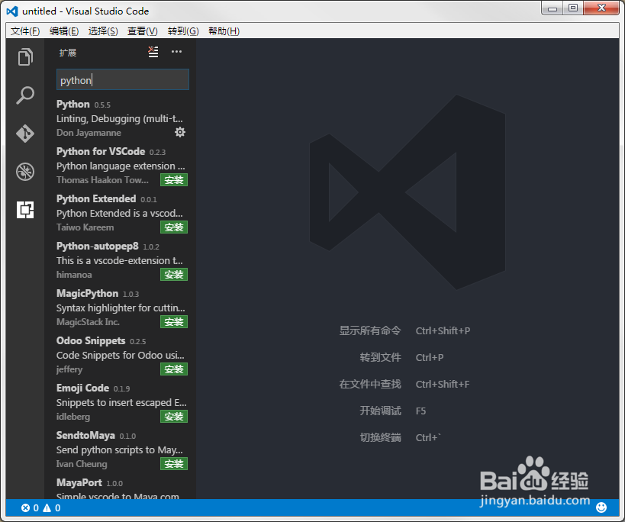Toggle the problems panel via errors indicator
Screen dimensions: 625x522
[x=27, y=507]
